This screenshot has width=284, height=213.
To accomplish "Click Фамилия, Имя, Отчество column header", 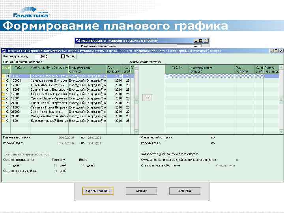I will point(49,69).
